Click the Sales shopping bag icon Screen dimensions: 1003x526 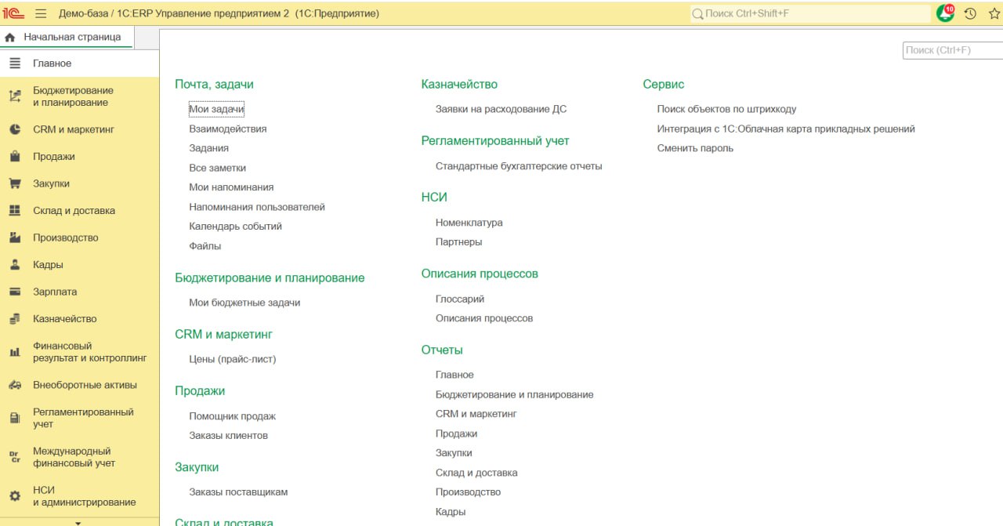14,157
